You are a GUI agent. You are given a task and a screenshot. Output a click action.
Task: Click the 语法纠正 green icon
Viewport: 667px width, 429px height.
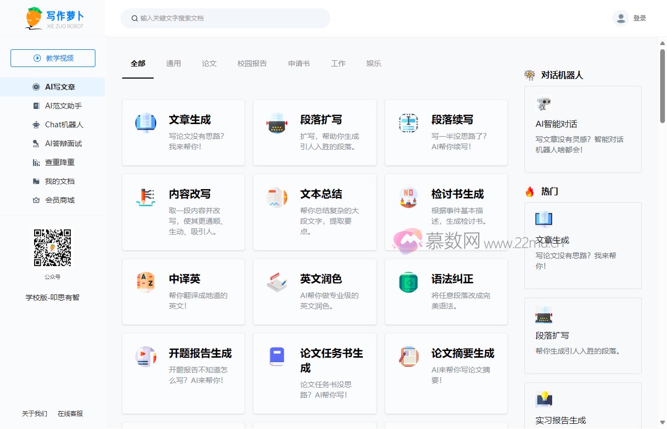tap(408, 282)
